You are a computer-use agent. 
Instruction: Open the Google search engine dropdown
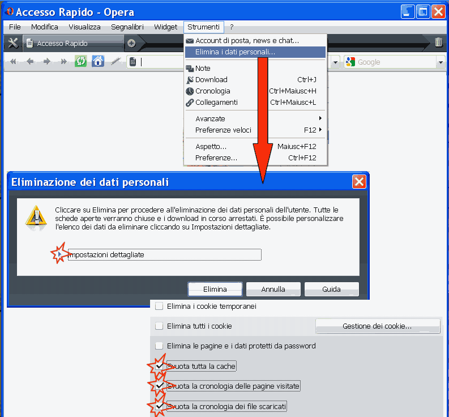(x=440, y=62)
